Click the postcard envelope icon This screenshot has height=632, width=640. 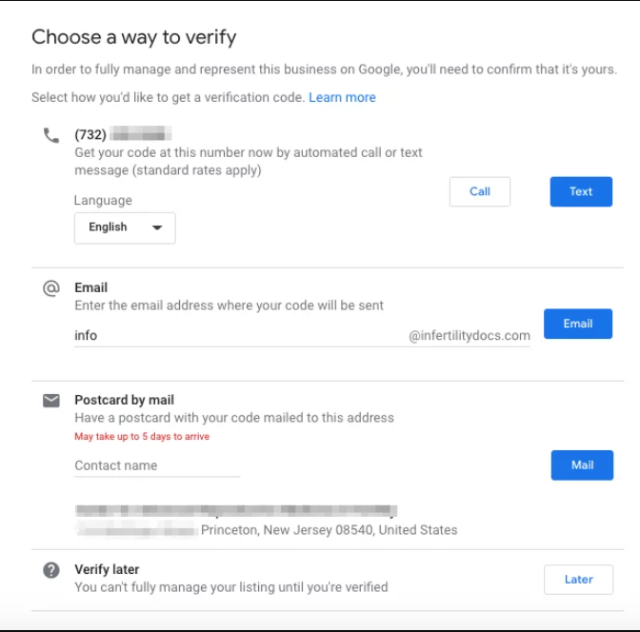[x=51, y=401]
